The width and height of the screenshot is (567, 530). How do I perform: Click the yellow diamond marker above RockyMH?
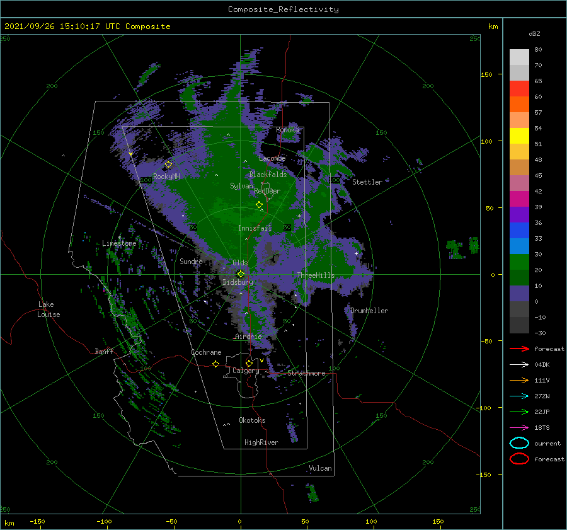coord(168,164)
